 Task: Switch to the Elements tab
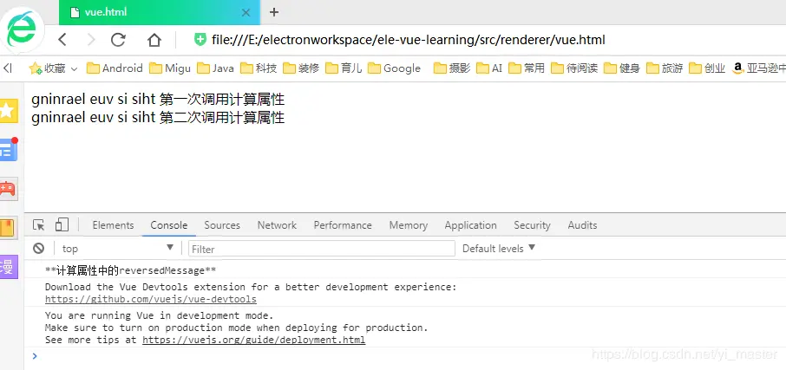(x=113, y=225)
